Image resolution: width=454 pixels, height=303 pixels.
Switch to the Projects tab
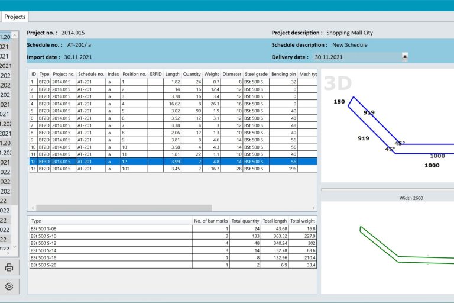click(14, 17)
